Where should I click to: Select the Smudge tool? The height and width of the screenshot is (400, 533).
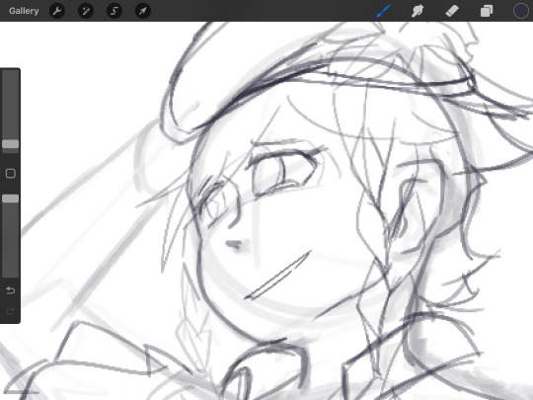coord(418,11)
